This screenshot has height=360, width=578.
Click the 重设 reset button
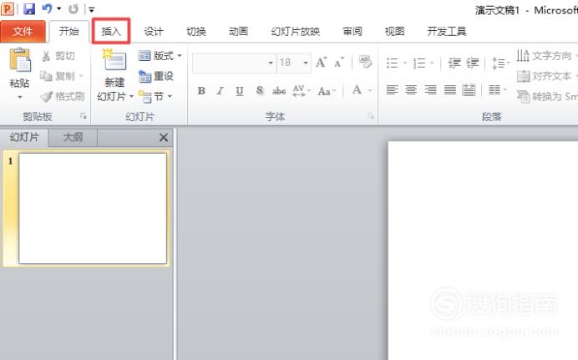(x=156, y=76)
